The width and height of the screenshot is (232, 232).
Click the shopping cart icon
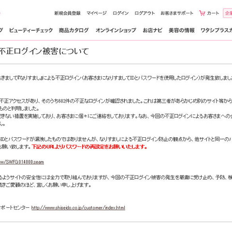click(x=202, y=13)
